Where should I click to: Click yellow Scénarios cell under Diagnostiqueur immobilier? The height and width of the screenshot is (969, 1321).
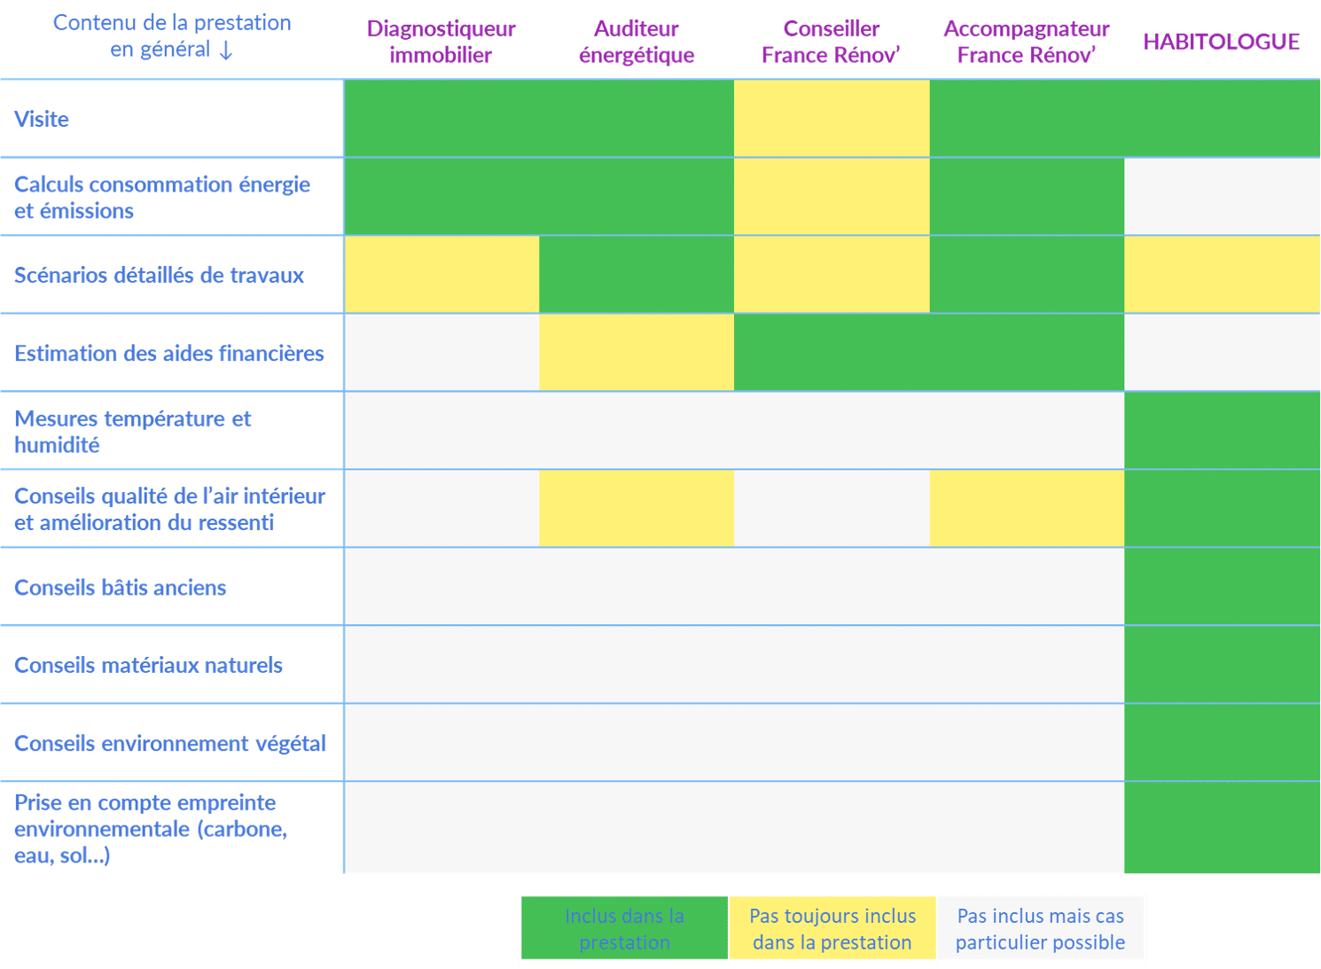coord(442,275)
